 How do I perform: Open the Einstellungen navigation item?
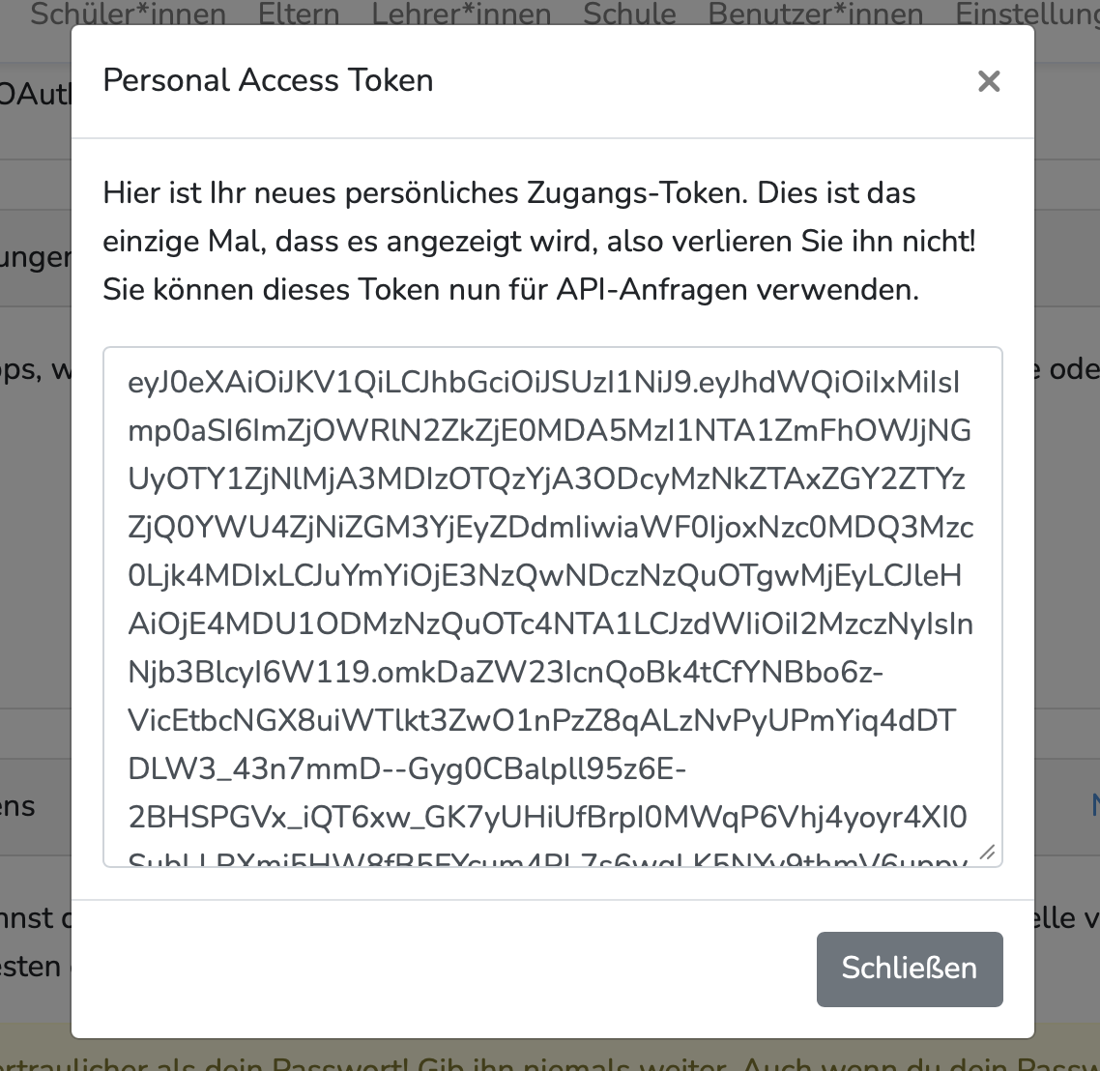[x=1027, y=14]
